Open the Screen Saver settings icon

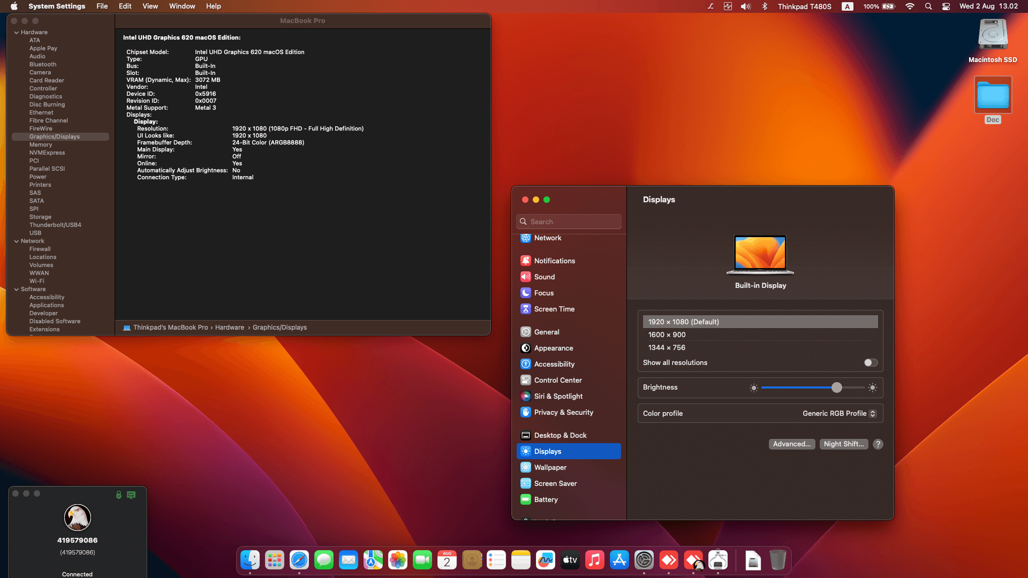coord(526,483)
